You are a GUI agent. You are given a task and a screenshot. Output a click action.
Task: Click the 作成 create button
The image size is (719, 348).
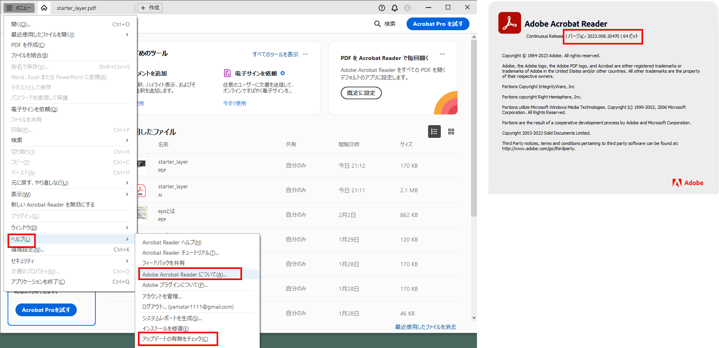(150, 8)
